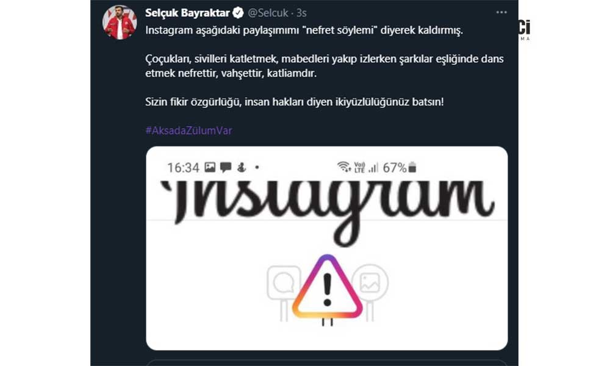The width and height of the screenshot is (610, 366).
Task: Click the tweet text about "nefret söylemi"
Action: click(304, 30)
